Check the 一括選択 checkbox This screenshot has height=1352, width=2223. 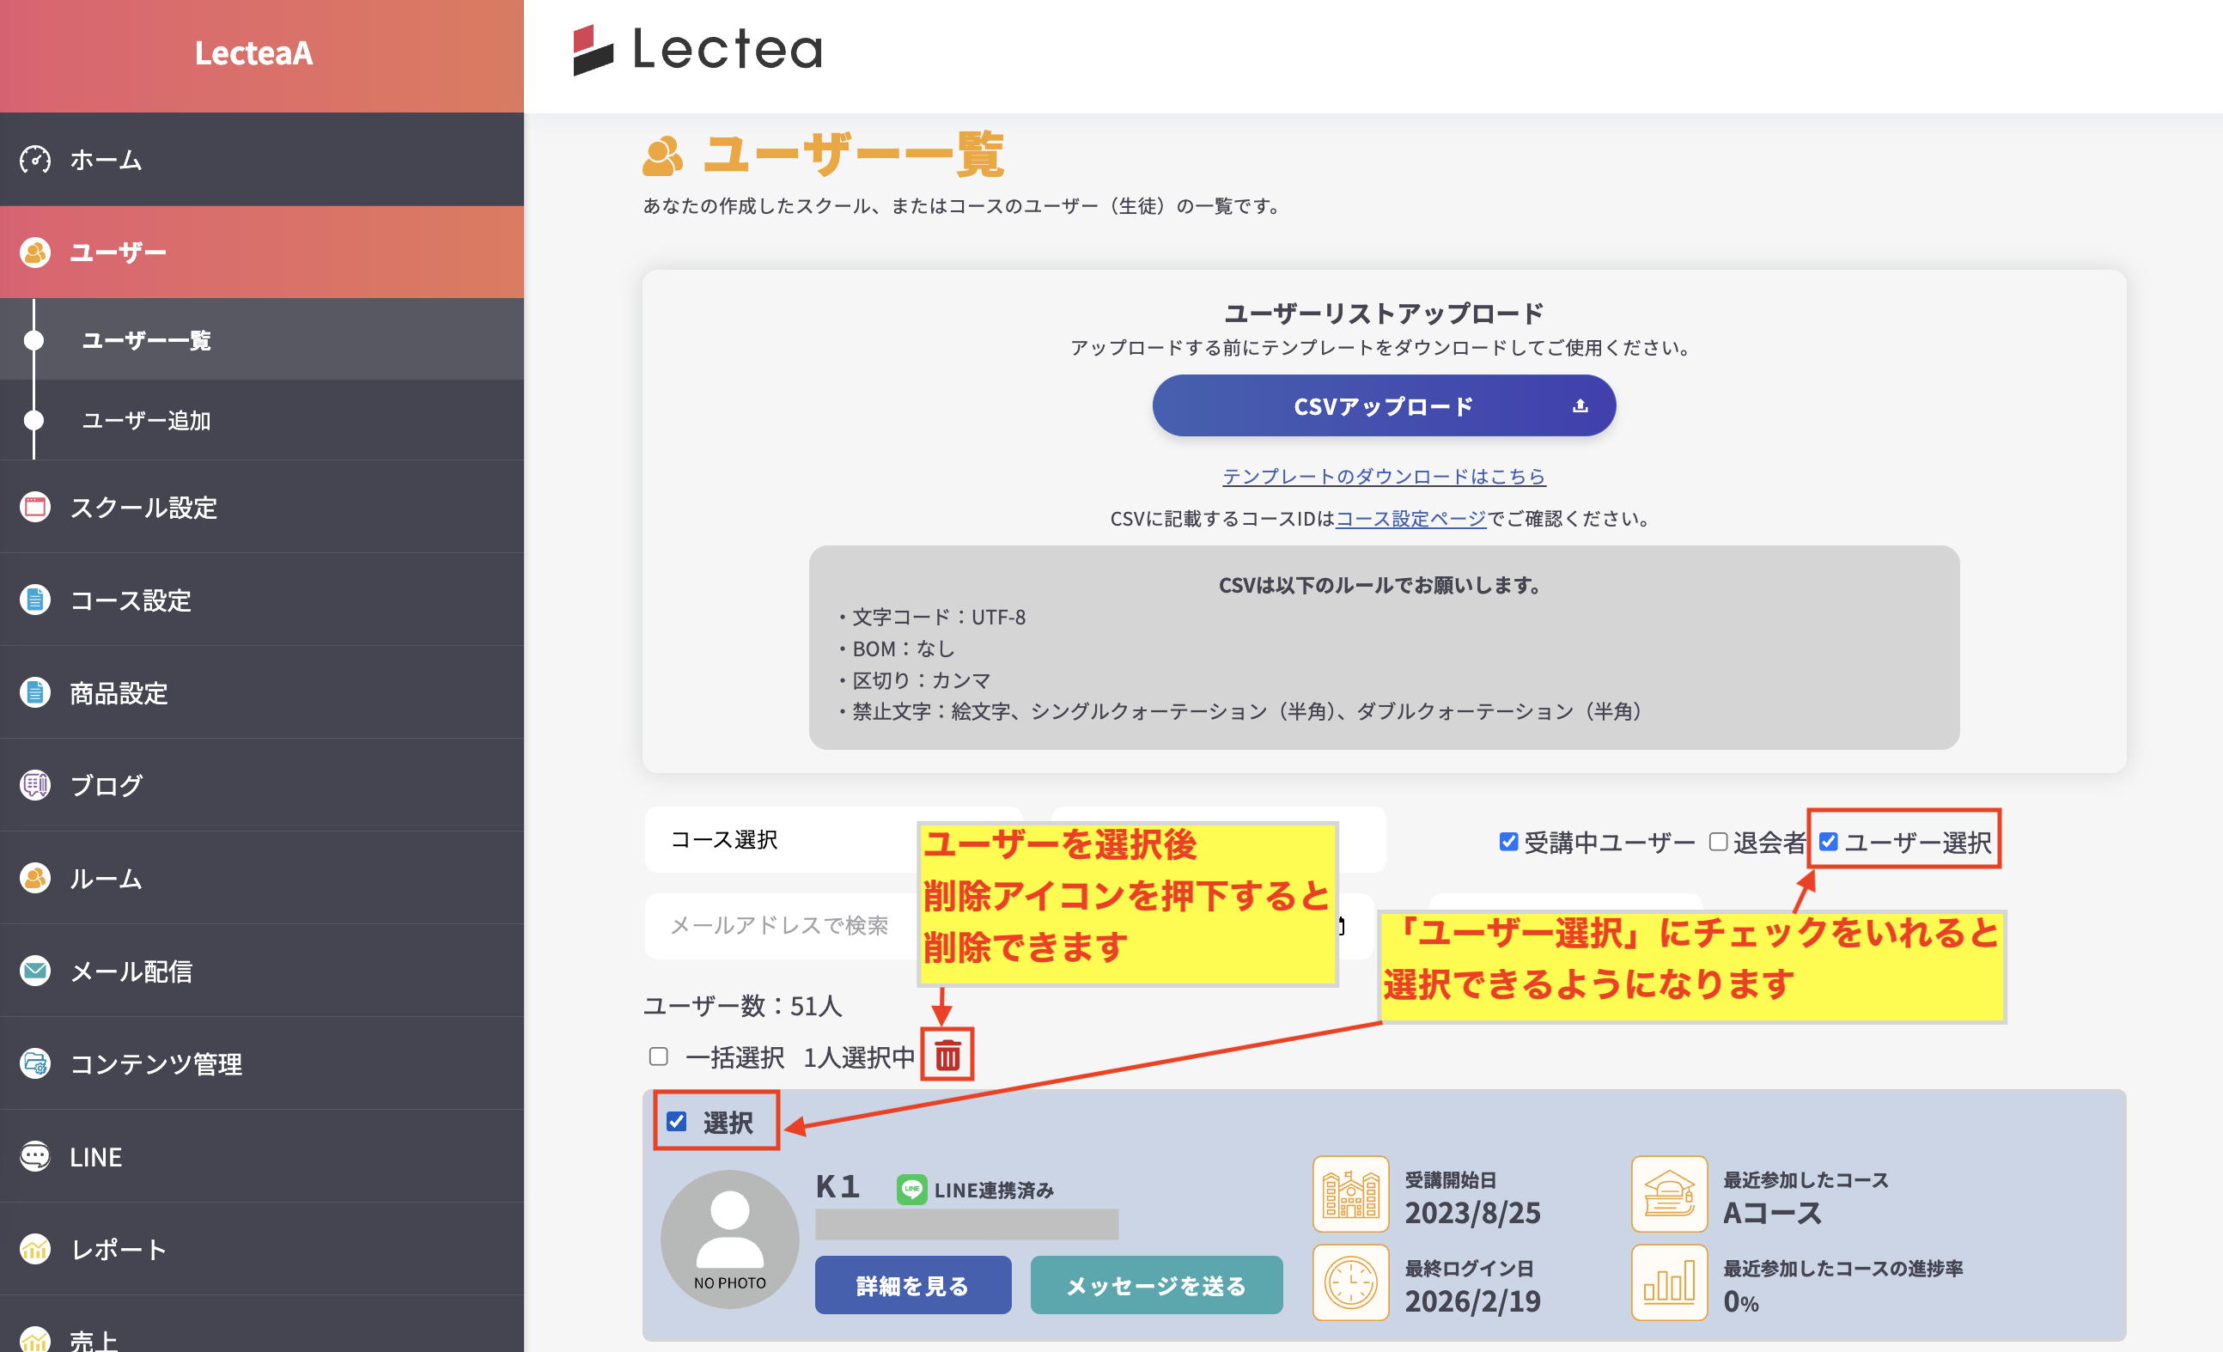[x=659, y=1057]
